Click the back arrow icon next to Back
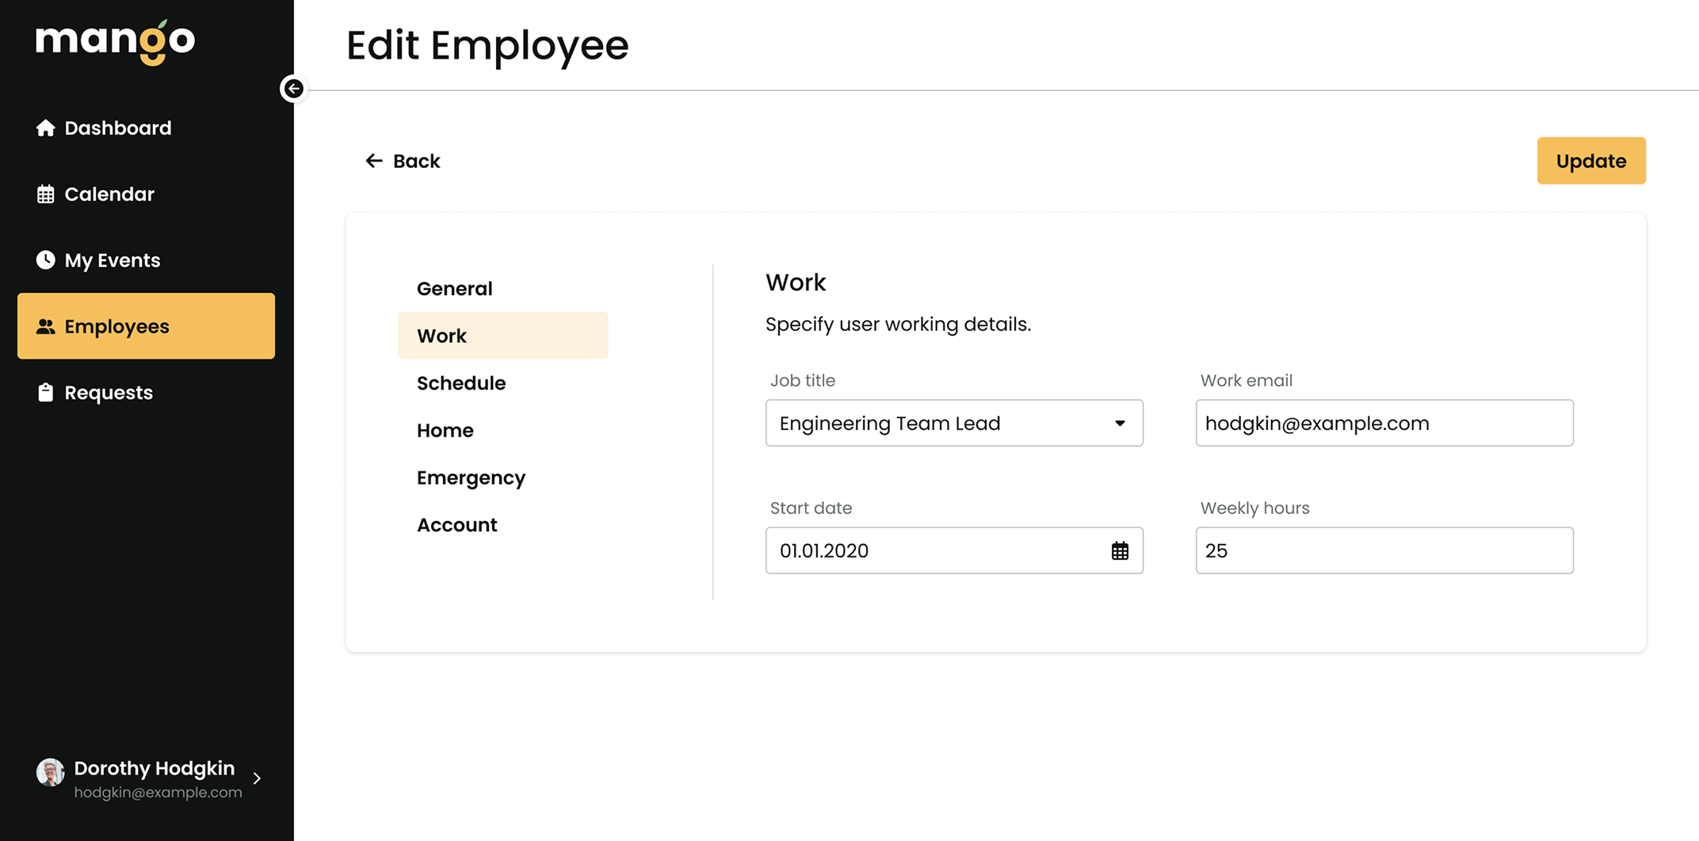 tap(374, 161)
